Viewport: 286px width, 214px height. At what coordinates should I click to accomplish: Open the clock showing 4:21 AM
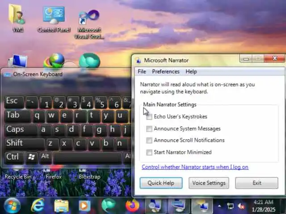[x=264, y=206]
